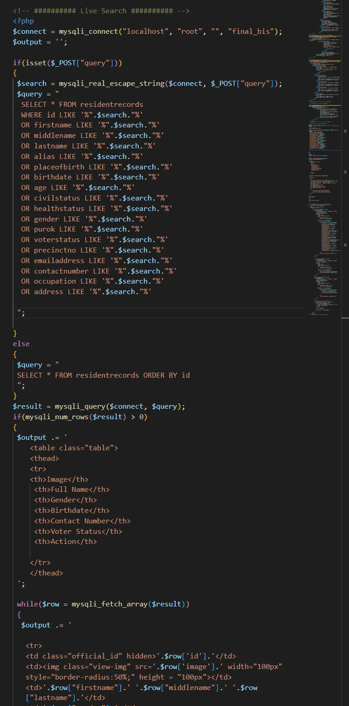The height and width of the screenshot is (706, 349).
Task: Click the "<th>Voter Status</th>" line
Action: click(78, 532)
